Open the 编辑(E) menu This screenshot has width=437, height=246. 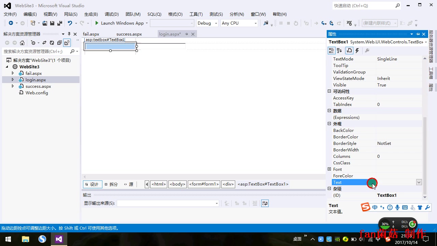point(30,14)
